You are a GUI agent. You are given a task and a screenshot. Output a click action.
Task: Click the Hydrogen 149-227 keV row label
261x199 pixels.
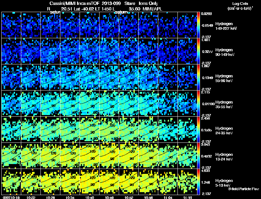tap(226, 26)
